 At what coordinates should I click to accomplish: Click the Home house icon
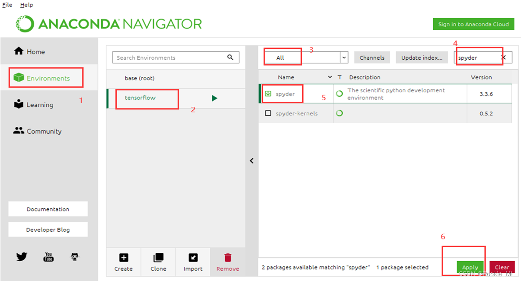click(19, 51)
